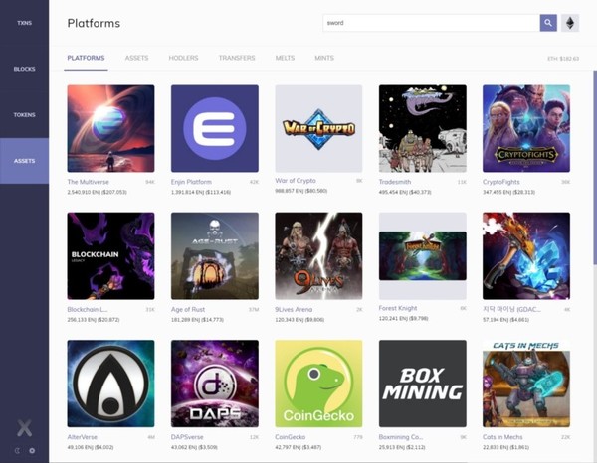Click the page's vertical scrollbar
Screen dimensions: 597x463
pos(595,167)
